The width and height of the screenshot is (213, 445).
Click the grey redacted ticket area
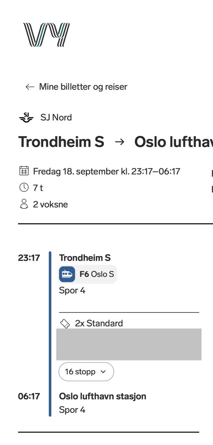[x=129, y=344]
